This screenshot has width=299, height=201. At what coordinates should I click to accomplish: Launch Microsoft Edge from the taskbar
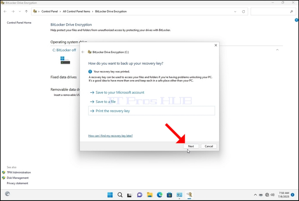pyautogui.click(x=160, y=195)
